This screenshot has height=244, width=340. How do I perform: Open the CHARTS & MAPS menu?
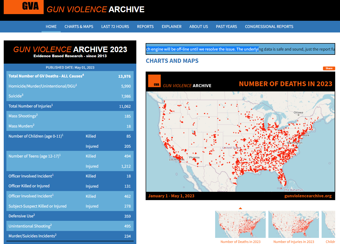click(79, 27)
